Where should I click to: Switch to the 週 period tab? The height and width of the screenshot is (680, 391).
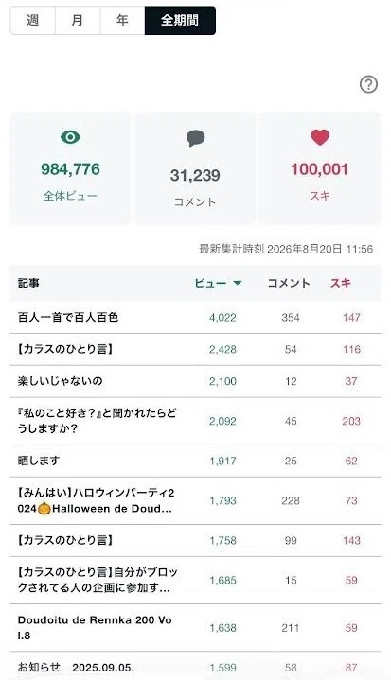click(32, 21)
